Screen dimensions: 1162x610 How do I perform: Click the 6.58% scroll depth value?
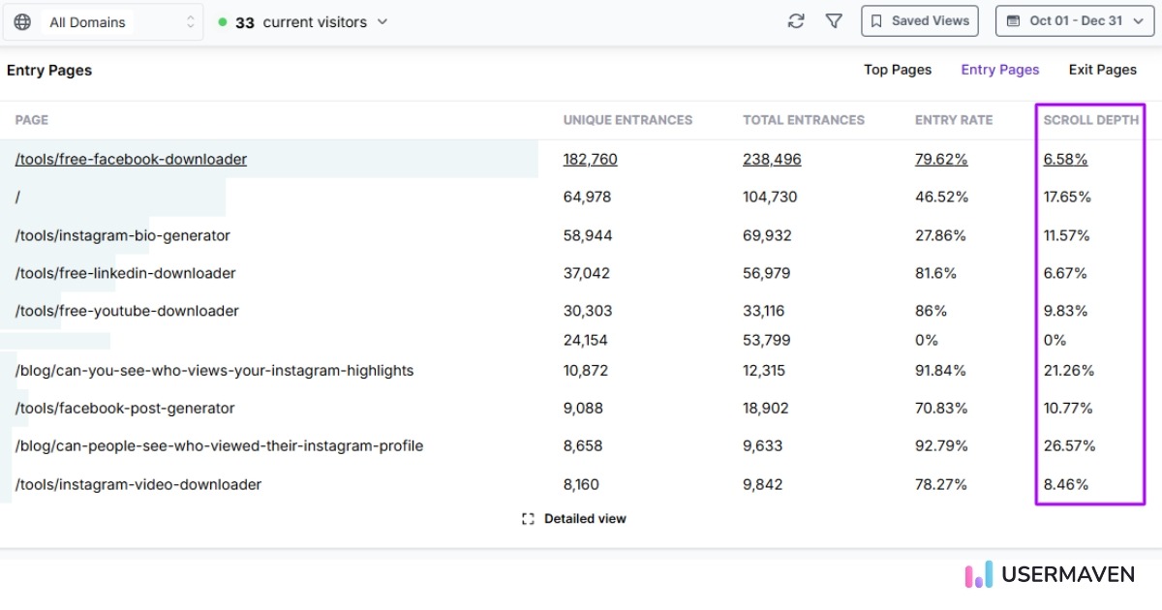[1065, 159]
